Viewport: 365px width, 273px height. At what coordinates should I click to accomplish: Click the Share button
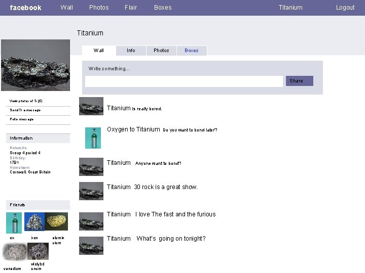point(300,81)
